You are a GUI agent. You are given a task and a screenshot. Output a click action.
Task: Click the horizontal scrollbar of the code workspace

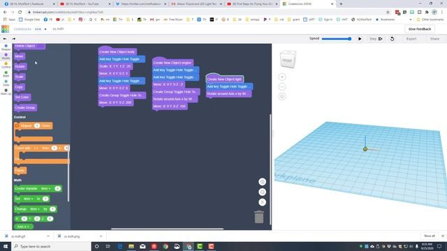coord(167,229)
